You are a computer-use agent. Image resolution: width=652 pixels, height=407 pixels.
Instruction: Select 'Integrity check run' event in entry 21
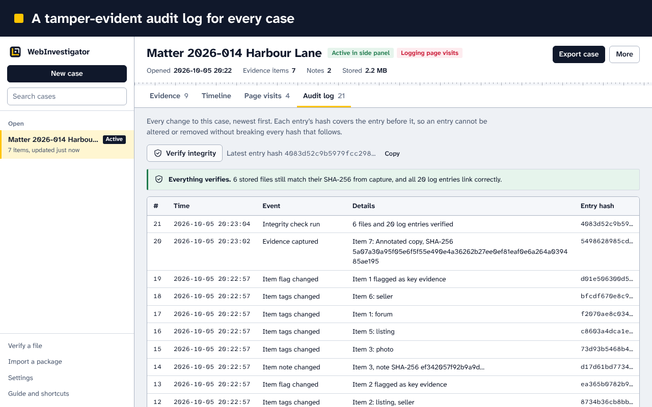click(291, 224)
